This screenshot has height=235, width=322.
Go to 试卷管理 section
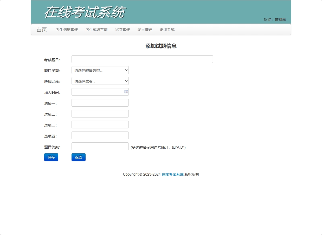coord(122,30)
